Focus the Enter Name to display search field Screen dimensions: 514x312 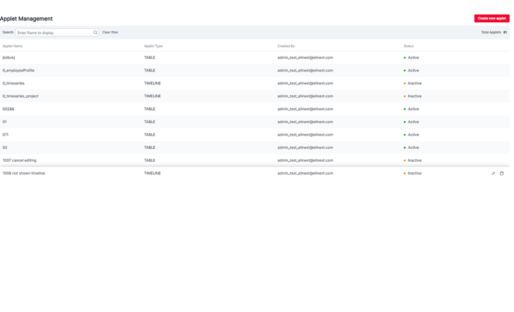(x=54, y=33)
